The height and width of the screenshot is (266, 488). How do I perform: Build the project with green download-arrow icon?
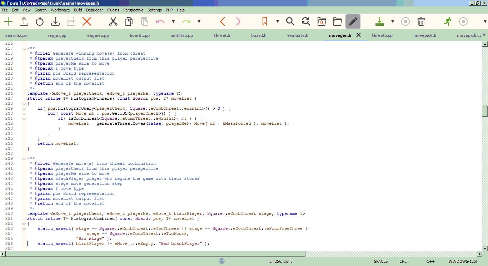pos(380,21)
